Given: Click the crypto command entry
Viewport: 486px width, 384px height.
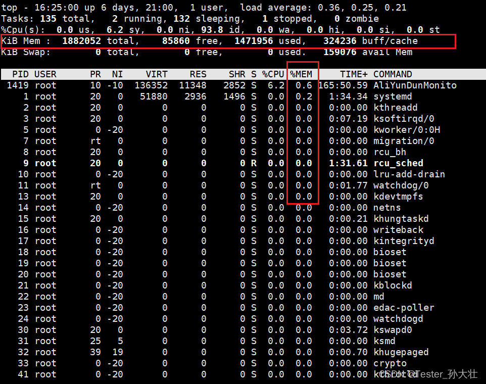Looking at the screenshot, I should pyautogui.click(x=390, y=364).
